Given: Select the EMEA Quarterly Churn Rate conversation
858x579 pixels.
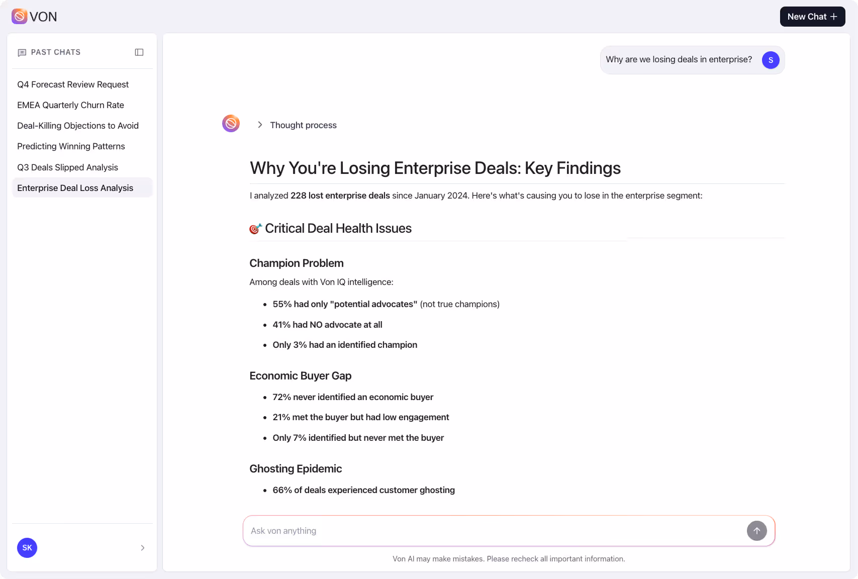Looking at the screenshot, I should 70,105.
